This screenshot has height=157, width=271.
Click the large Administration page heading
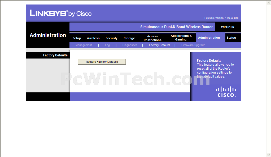pyautogui.click(x=48, y=35)
